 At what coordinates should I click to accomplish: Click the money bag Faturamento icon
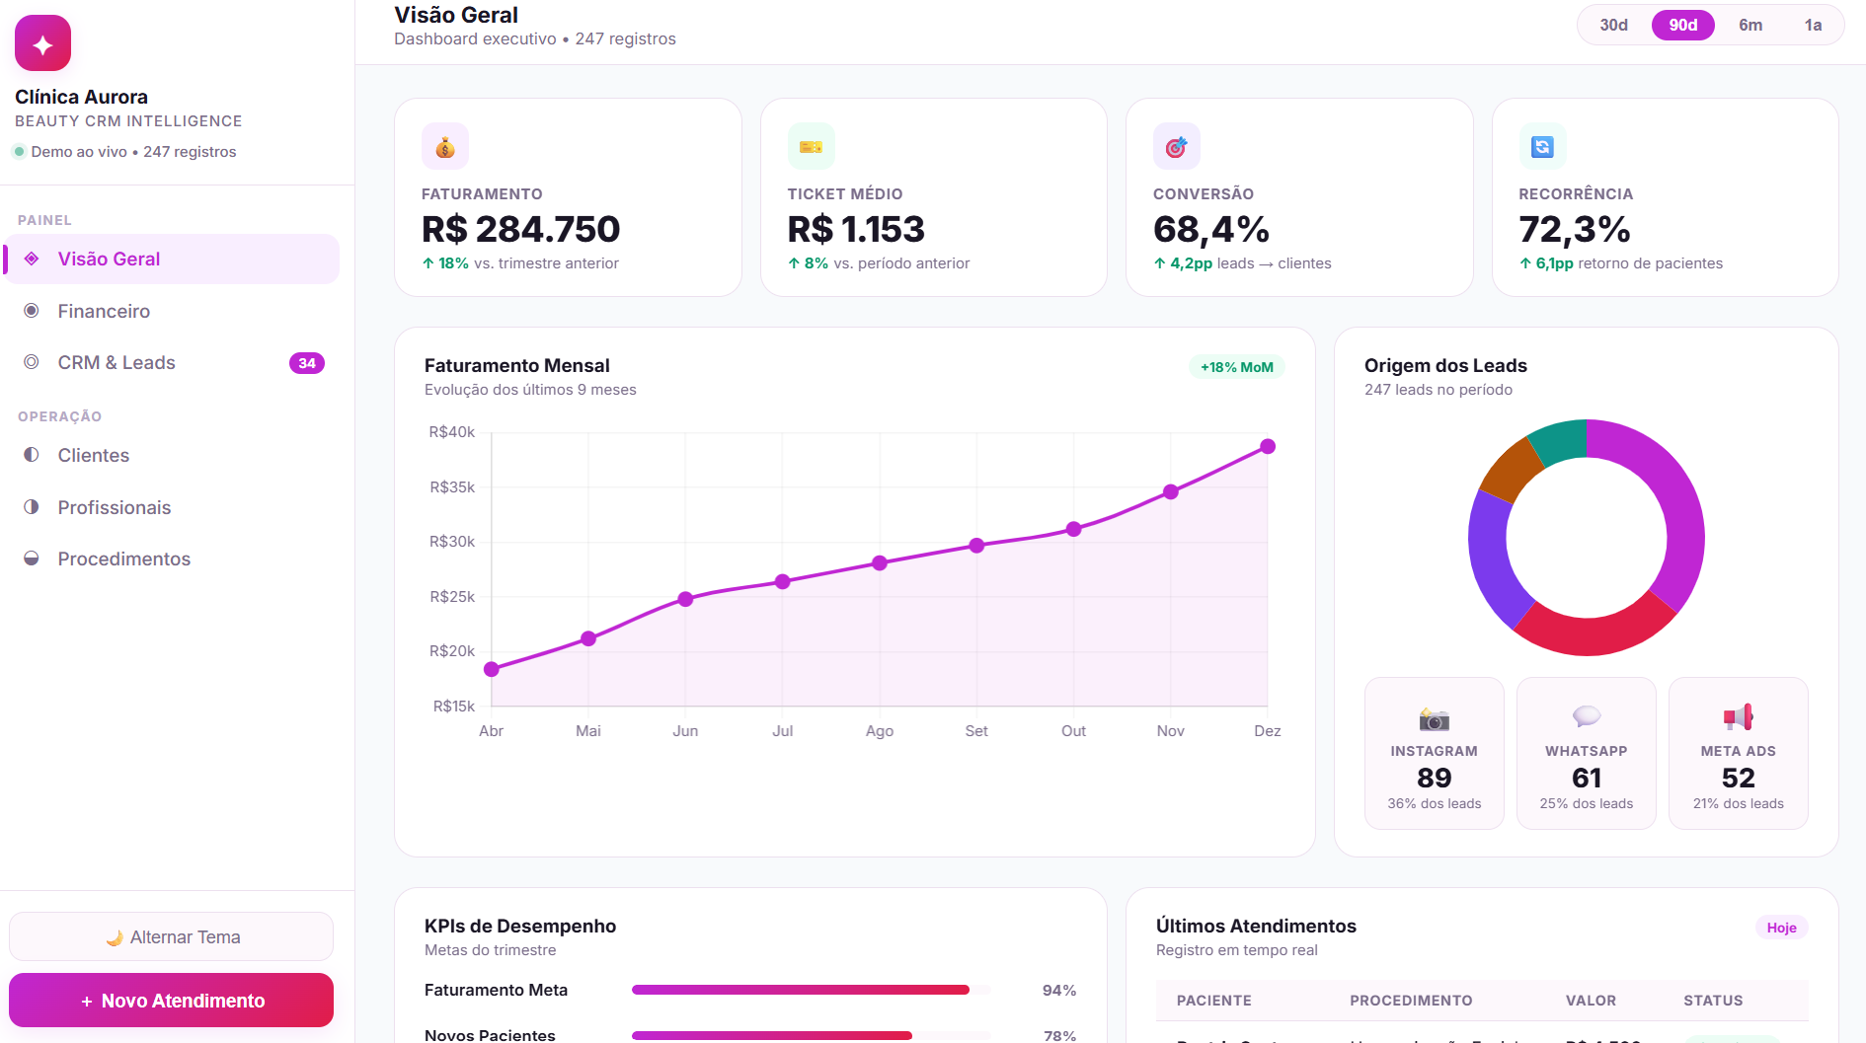tap(445, 147)
